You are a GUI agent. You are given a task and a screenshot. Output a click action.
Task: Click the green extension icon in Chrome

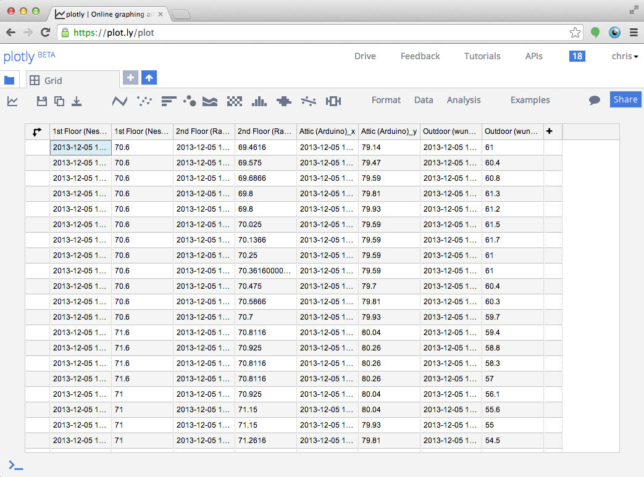[595, 33]
